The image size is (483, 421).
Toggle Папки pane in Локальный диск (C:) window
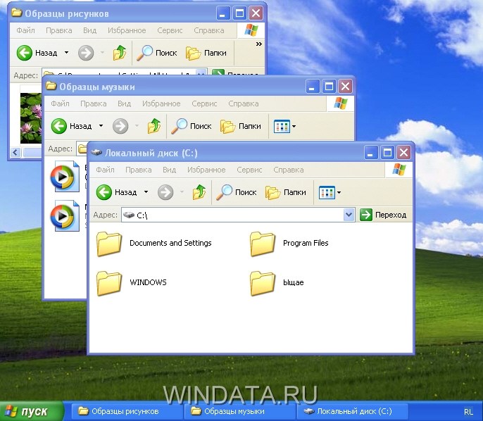pyautogui.click(x=286, y=192)
